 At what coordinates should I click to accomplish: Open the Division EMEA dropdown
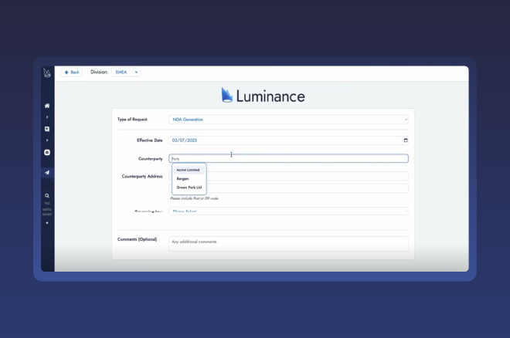coord(126,72)
